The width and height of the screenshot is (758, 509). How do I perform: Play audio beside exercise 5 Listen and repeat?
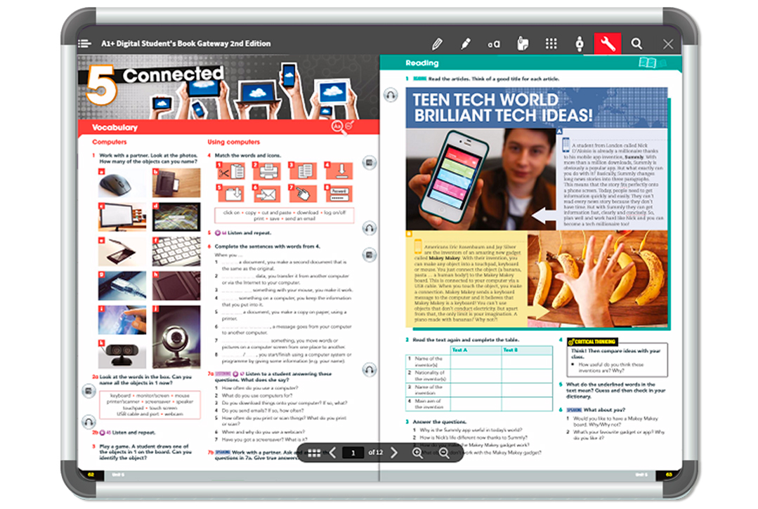point(370,228)
